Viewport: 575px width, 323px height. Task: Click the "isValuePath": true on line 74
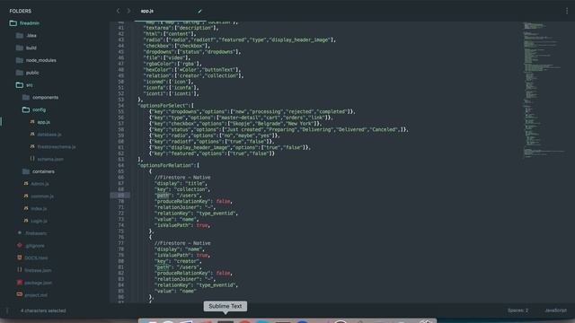tap(182, 225)
